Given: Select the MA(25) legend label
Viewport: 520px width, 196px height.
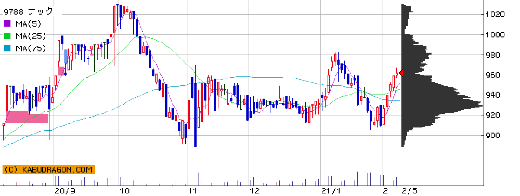Looking at the screenshot, I should coord(31,36).
